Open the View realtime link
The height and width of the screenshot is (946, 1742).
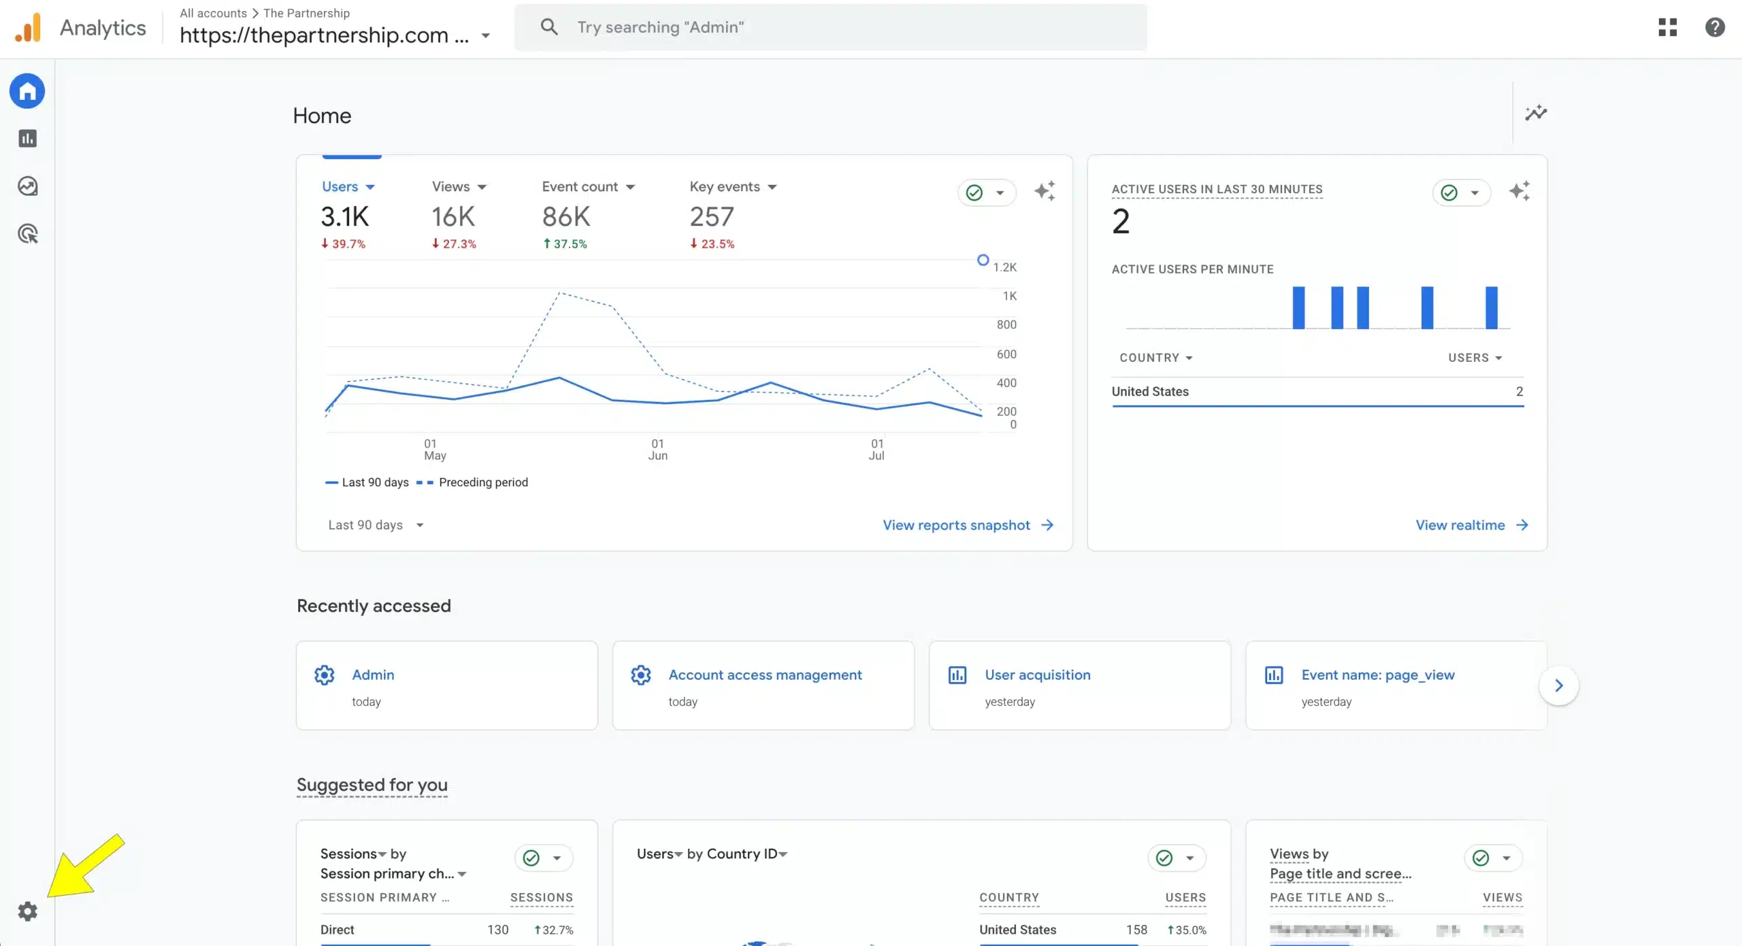1460,525
